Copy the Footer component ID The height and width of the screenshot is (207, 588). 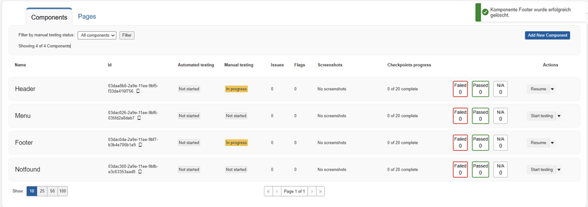[140, 145]
